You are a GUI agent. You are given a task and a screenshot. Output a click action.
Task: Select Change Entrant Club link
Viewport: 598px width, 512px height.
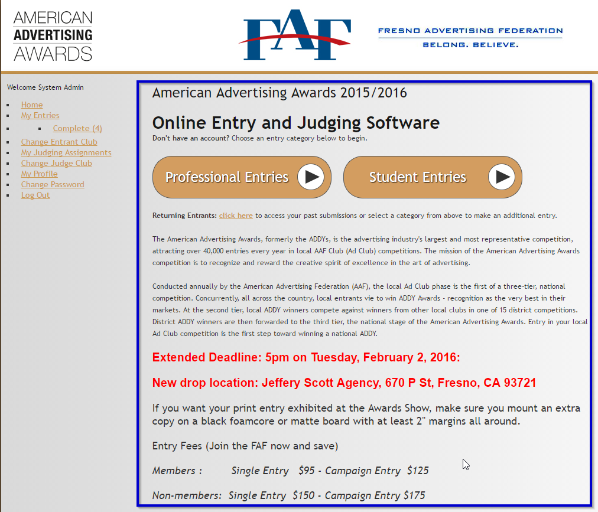coord(59,142)
